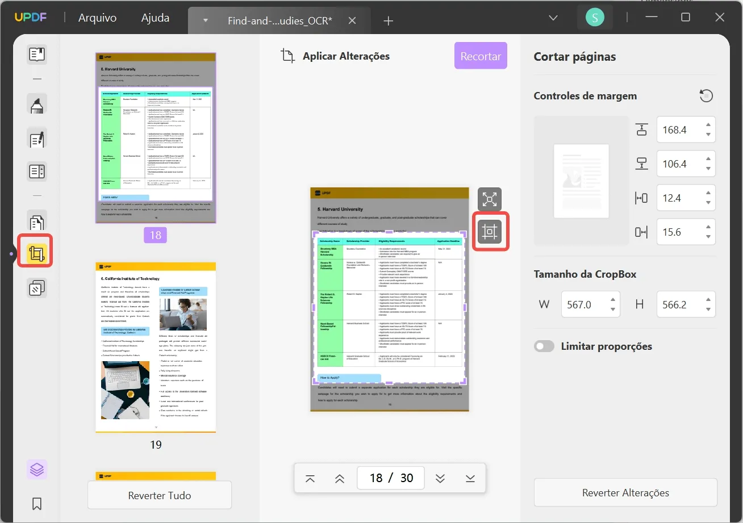Screen dimensions: 743x523
Task: Open the Reader mode icon in sidebar
Action: click(x=37, y=55)
